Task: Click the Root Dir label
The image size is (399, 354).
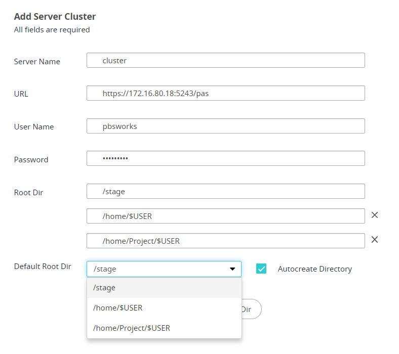Action: point(28,193)
